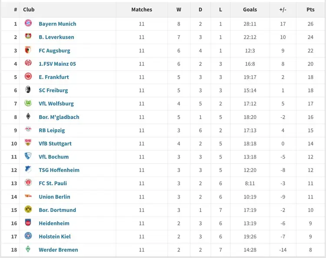The width and height of the screenshot is (326, 258).
Task: Click the Bor. Dortmund yellow logo
Action: (28, 209)
